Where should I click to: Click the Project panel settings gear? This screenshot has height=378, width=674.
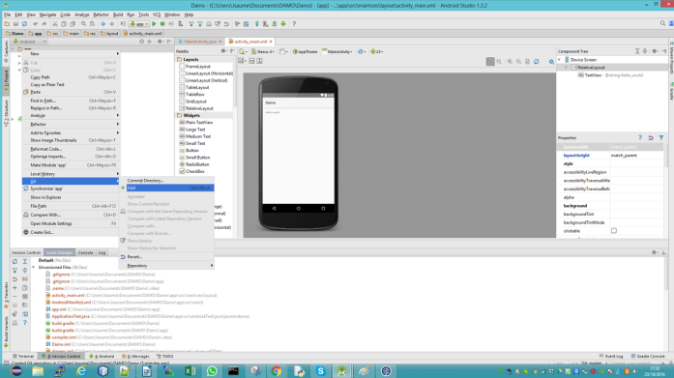click(160, 42)
